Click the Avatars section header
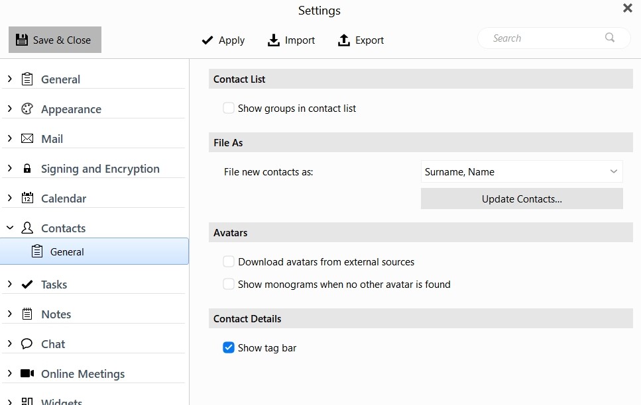The height and width of the screenshot is (405, 641). pyautogui.click(x=421, y=232)
